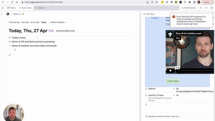Go back in browser history

[x=3, y=2]
